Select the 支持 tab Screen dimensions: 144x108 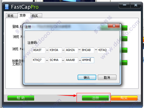pos(24,15)
